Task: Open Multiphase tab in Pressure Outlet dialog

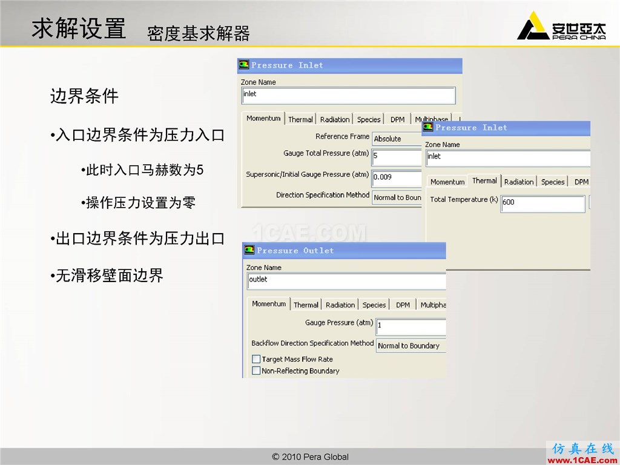Action: [x=432, y=305]
